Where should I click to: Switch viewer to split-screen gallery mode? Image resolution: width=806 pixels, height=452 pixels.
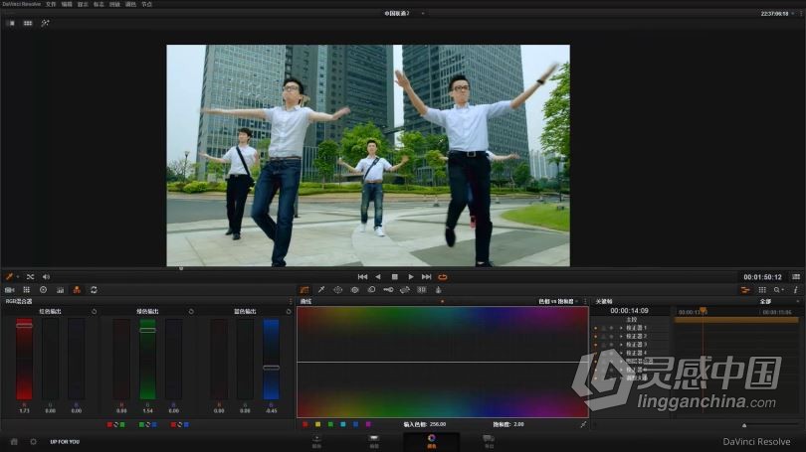[28, 23]
